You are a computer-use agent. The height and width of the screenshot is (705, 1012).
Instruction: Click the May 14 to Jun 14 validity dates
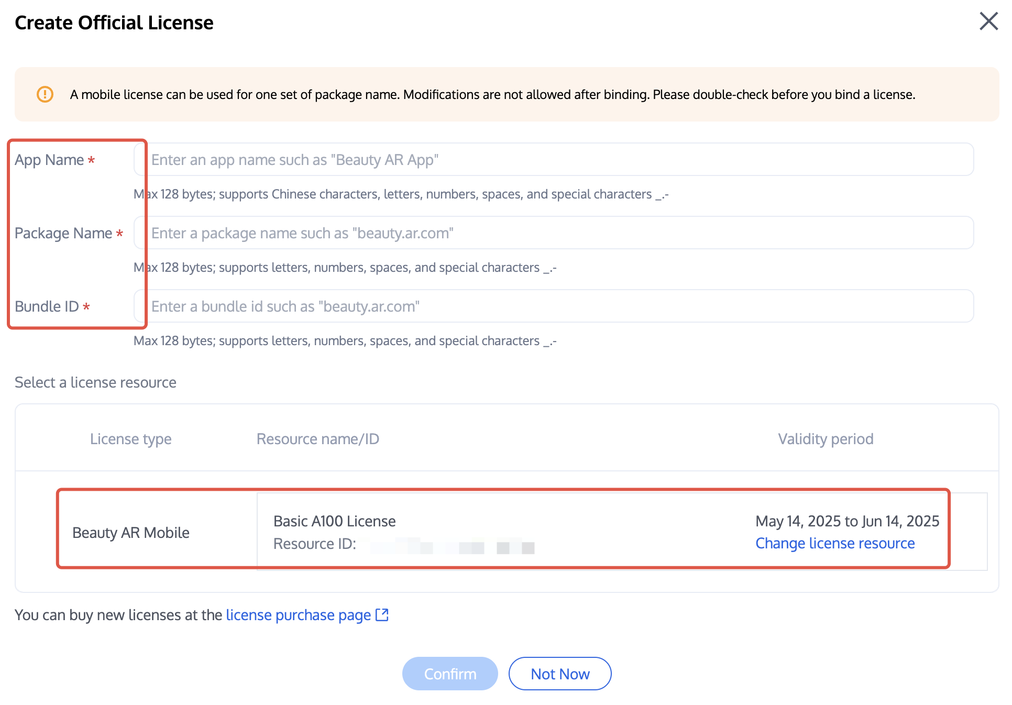click(847, 521)
